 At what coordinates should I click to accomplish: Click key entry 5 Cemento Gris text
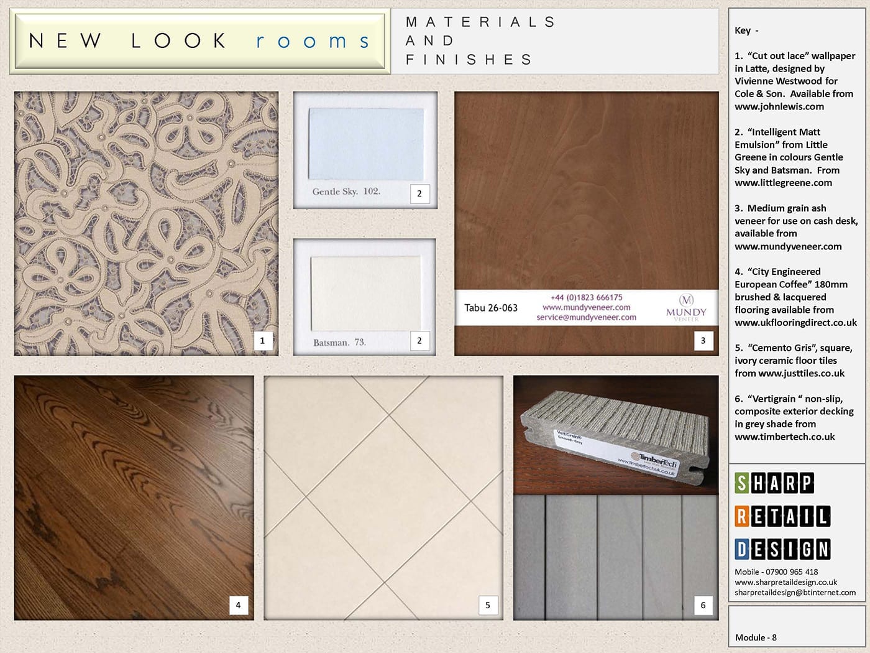click(794, 361)
